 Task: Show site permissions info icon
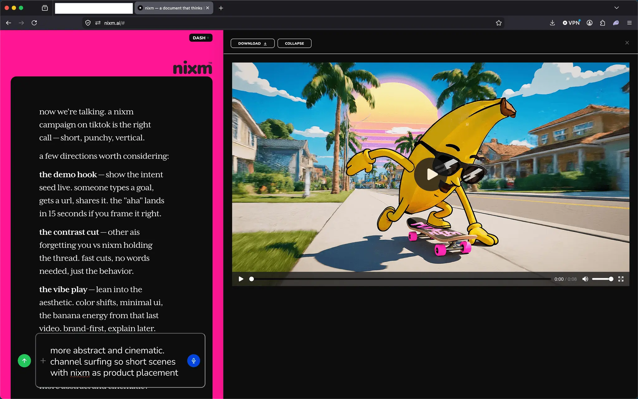tap(98, 23)
